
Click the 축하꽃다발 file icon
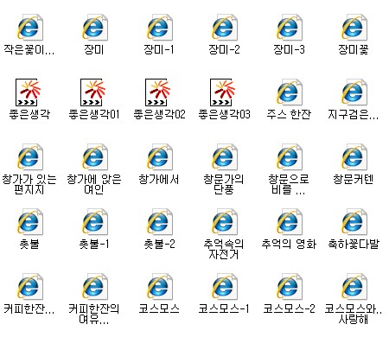(354, 222)
